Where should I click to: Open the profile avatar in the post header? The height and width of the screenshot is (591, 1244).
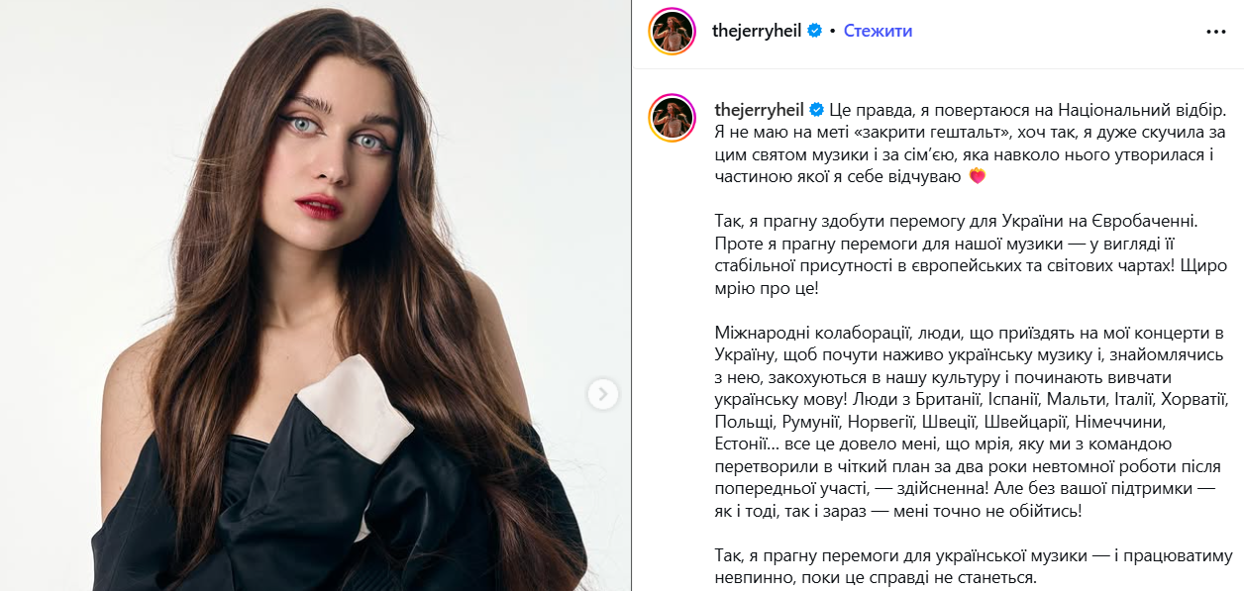[674, 31]
